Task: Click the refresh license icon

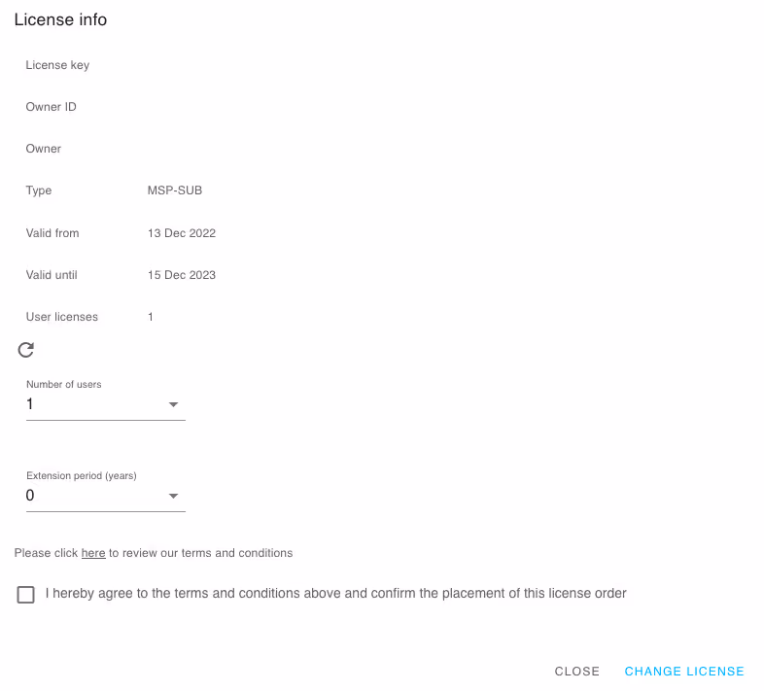Action: [26, 350]
